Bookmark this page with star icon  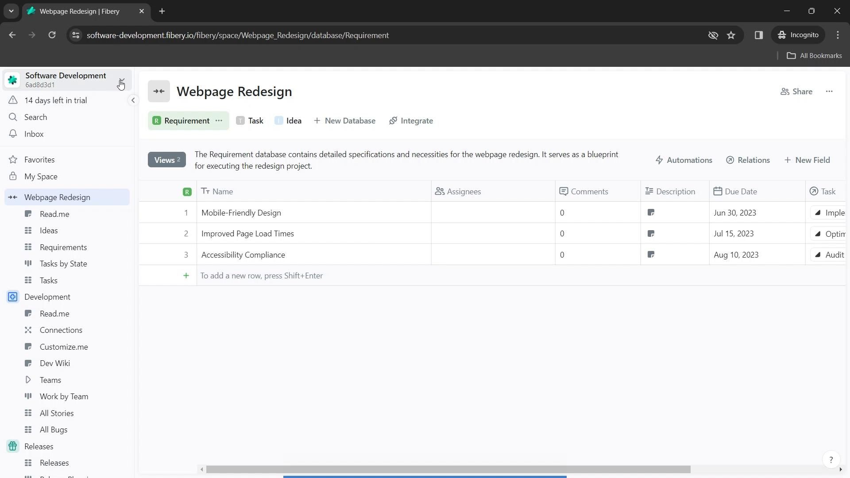[731, 35]
